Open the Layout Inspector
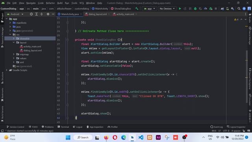This screenshot has height=142, width=252. click(236, 127)
